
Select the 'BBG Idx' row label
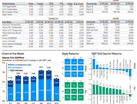[x=90, y=44]
